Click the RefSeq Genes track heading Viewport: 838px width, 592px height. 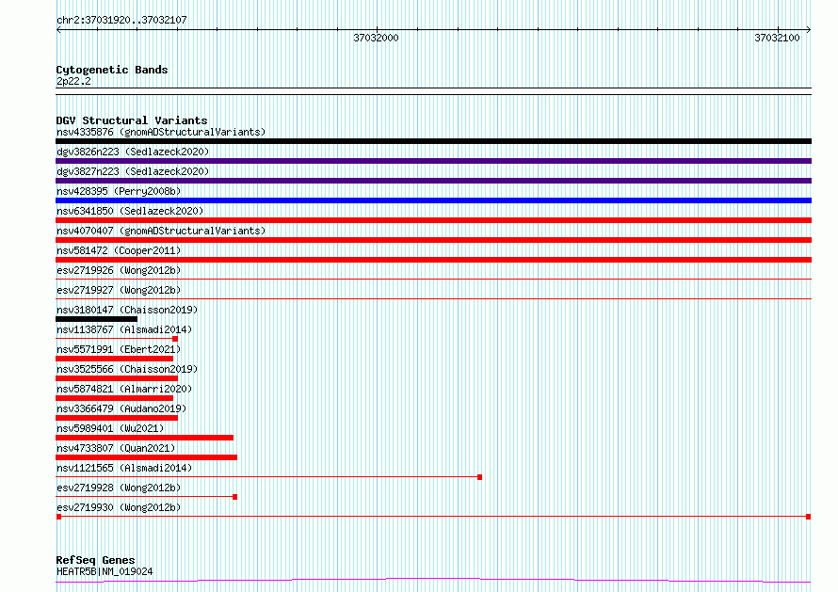pyautogui.click(x=96, y=560)
